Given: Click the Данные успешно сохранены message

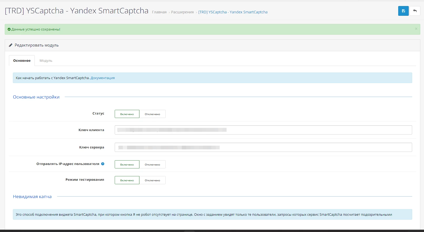Looking at the screenshot, I should pyautogui.click(x=36, y=29).
